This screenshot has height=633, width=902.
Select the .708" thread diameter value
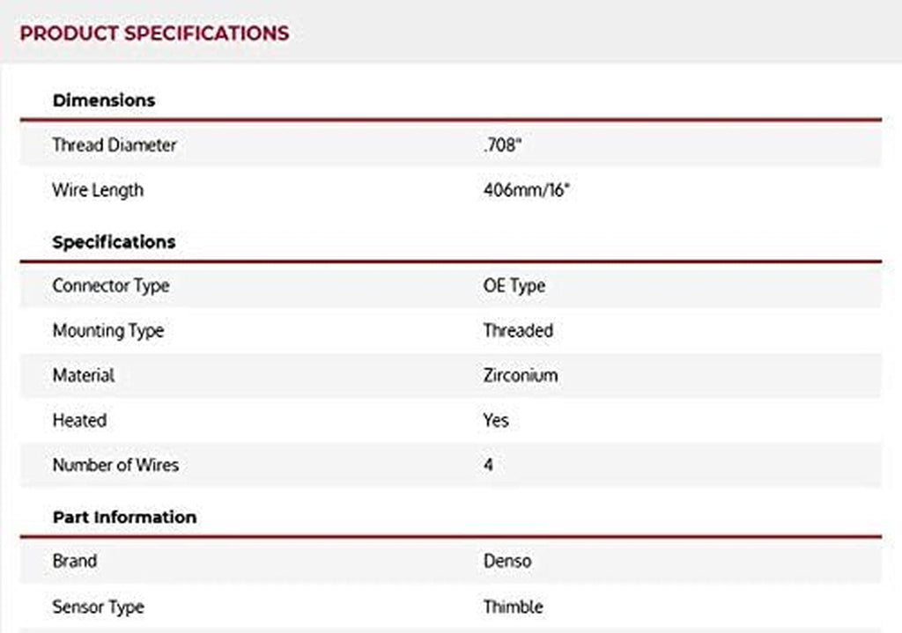click(502, 145)
